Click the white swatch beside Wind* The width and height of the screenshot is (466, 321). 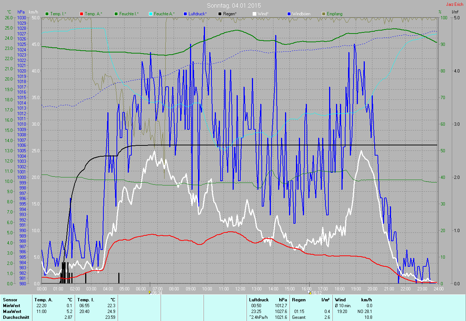[x=254, y=14]
